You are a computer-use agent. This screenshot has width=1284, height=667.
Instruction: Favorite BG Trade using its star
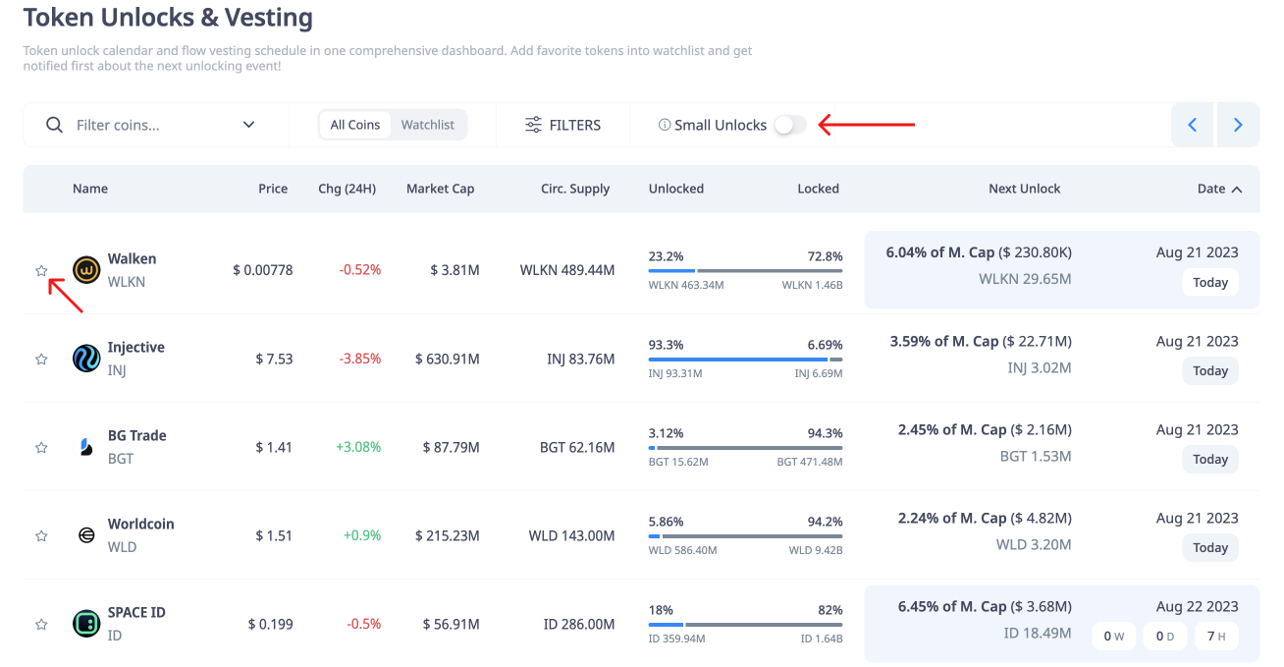coord(41,447)
